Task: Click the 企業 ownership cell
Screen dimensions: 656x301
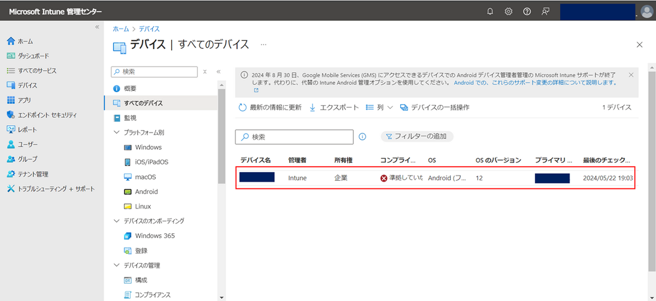Action: tap(341, 178)
